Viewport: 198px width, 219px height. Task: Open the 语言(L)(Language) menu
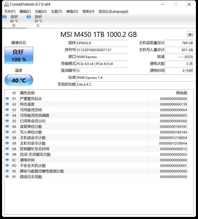click(113, 11)
